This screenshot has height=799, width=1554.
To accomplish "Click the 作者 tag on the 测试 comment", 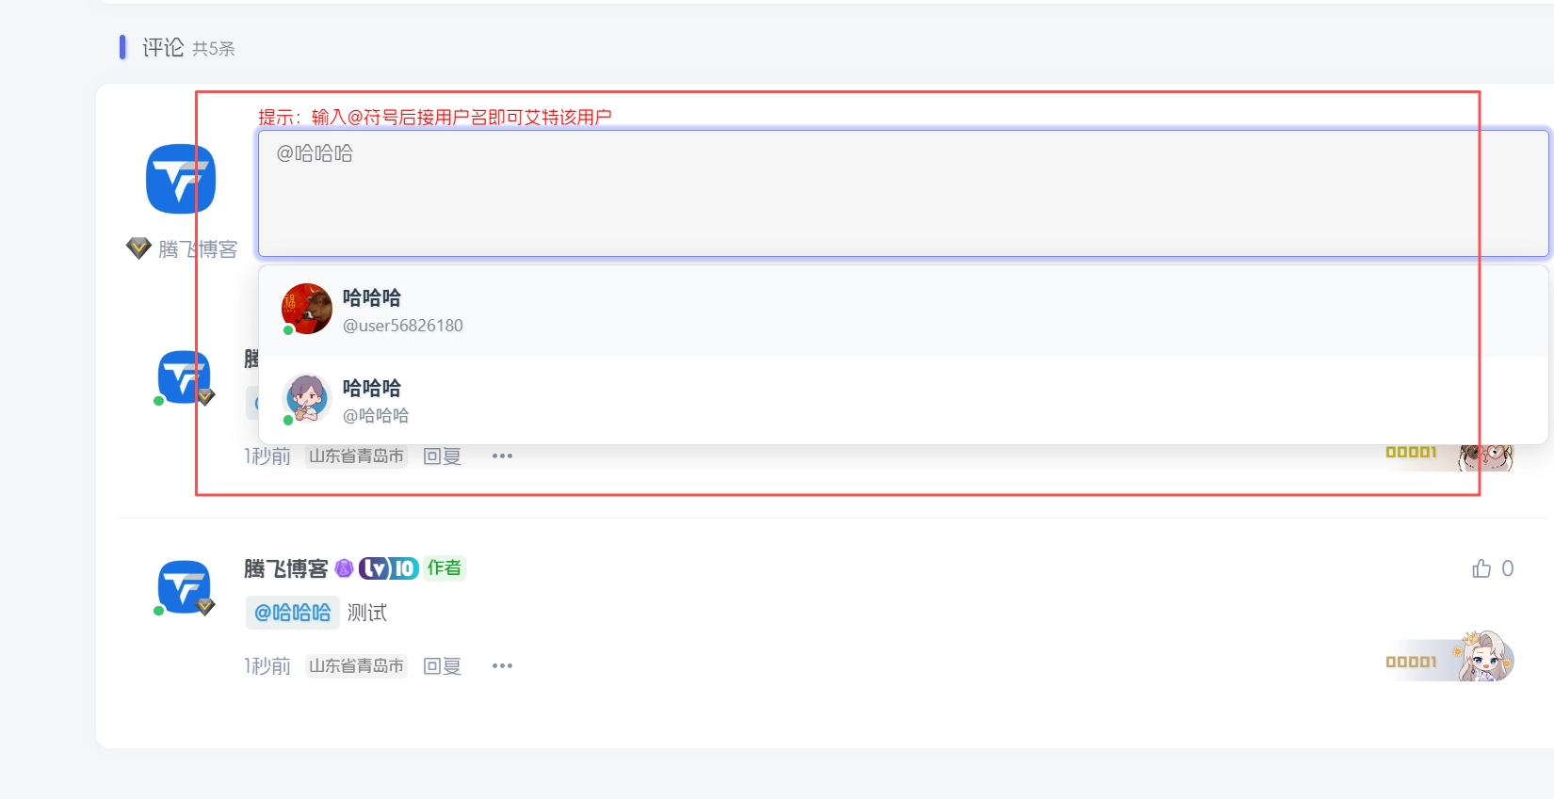I will tap(444, 568).
